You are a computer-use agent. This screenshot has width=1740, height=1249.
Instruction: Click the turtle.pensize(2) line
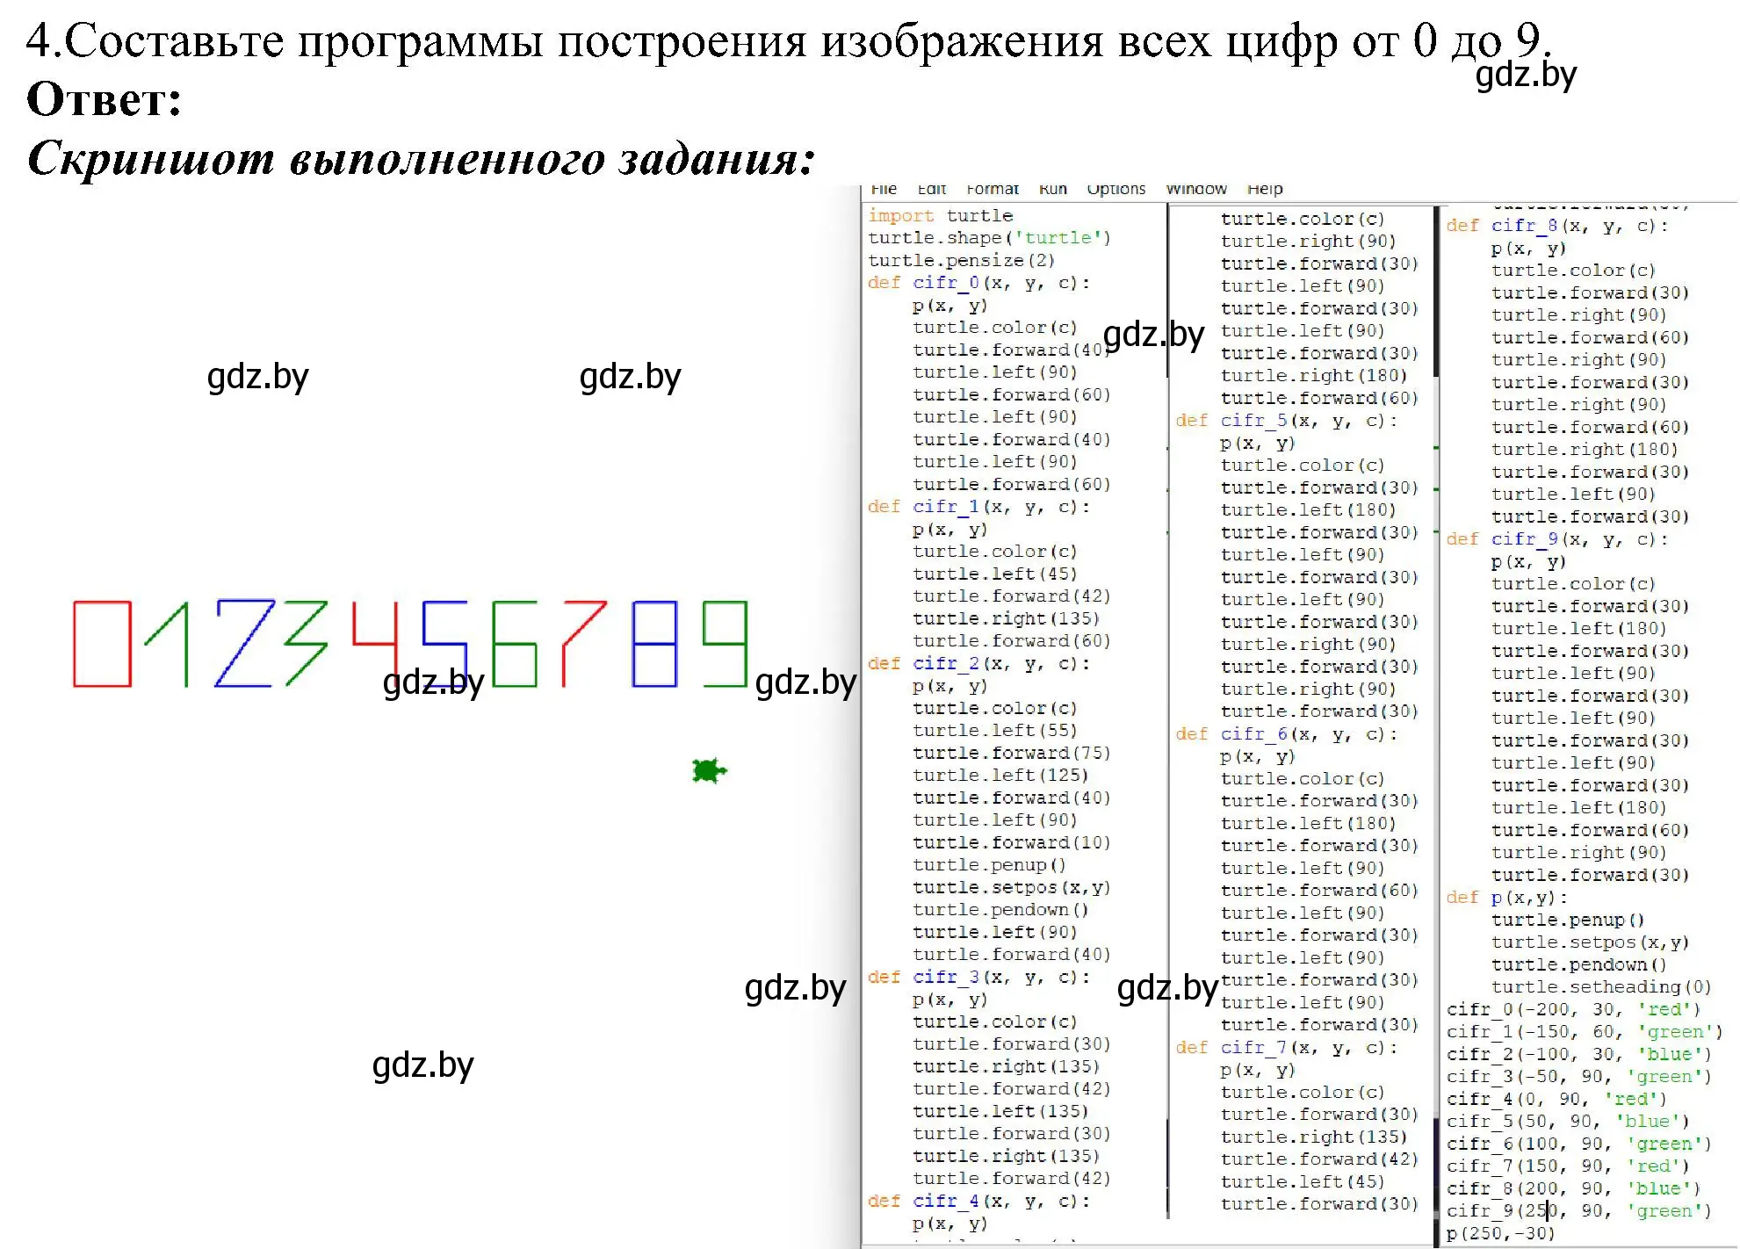961,260
